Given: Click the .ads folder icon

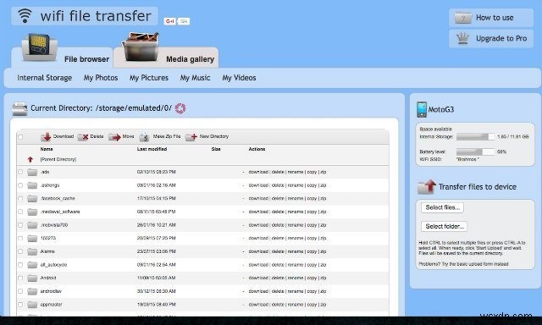Looking at the screenshot, I should [x=32, y=172].
